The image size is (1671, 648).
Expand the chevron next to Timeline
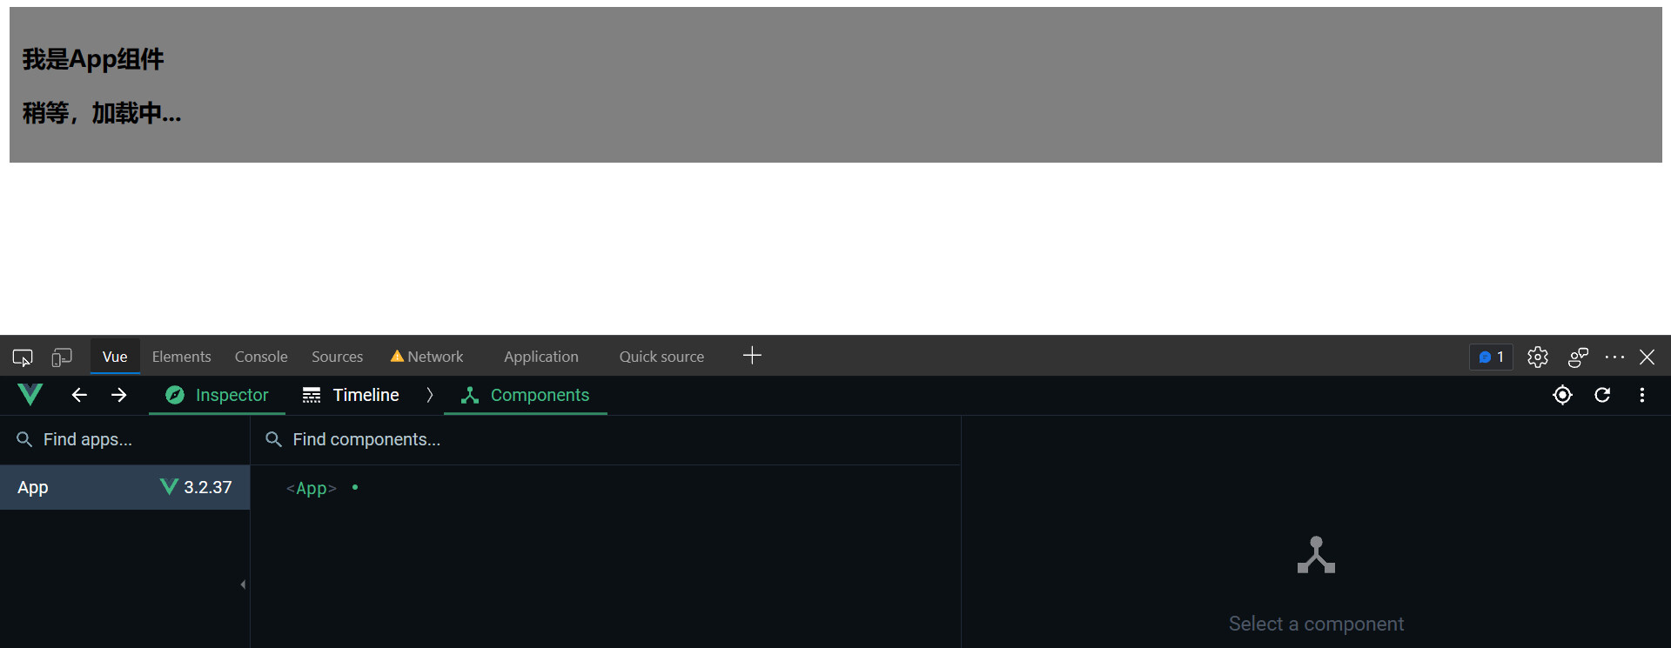click(429, 395)
